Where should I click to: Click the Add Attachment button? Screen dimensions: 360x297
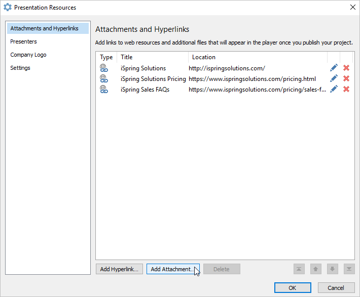(173, 269)
